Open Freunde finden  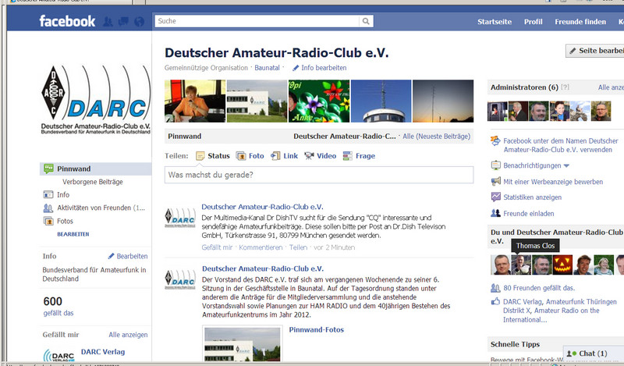(x=580, y=22)
